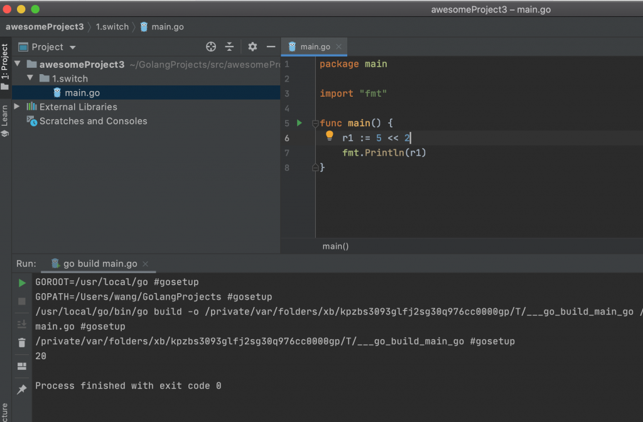This screenshot has width=643, height=422.
Task: Click 'Process finished with exit code 0'
Action: coord(128,386)
